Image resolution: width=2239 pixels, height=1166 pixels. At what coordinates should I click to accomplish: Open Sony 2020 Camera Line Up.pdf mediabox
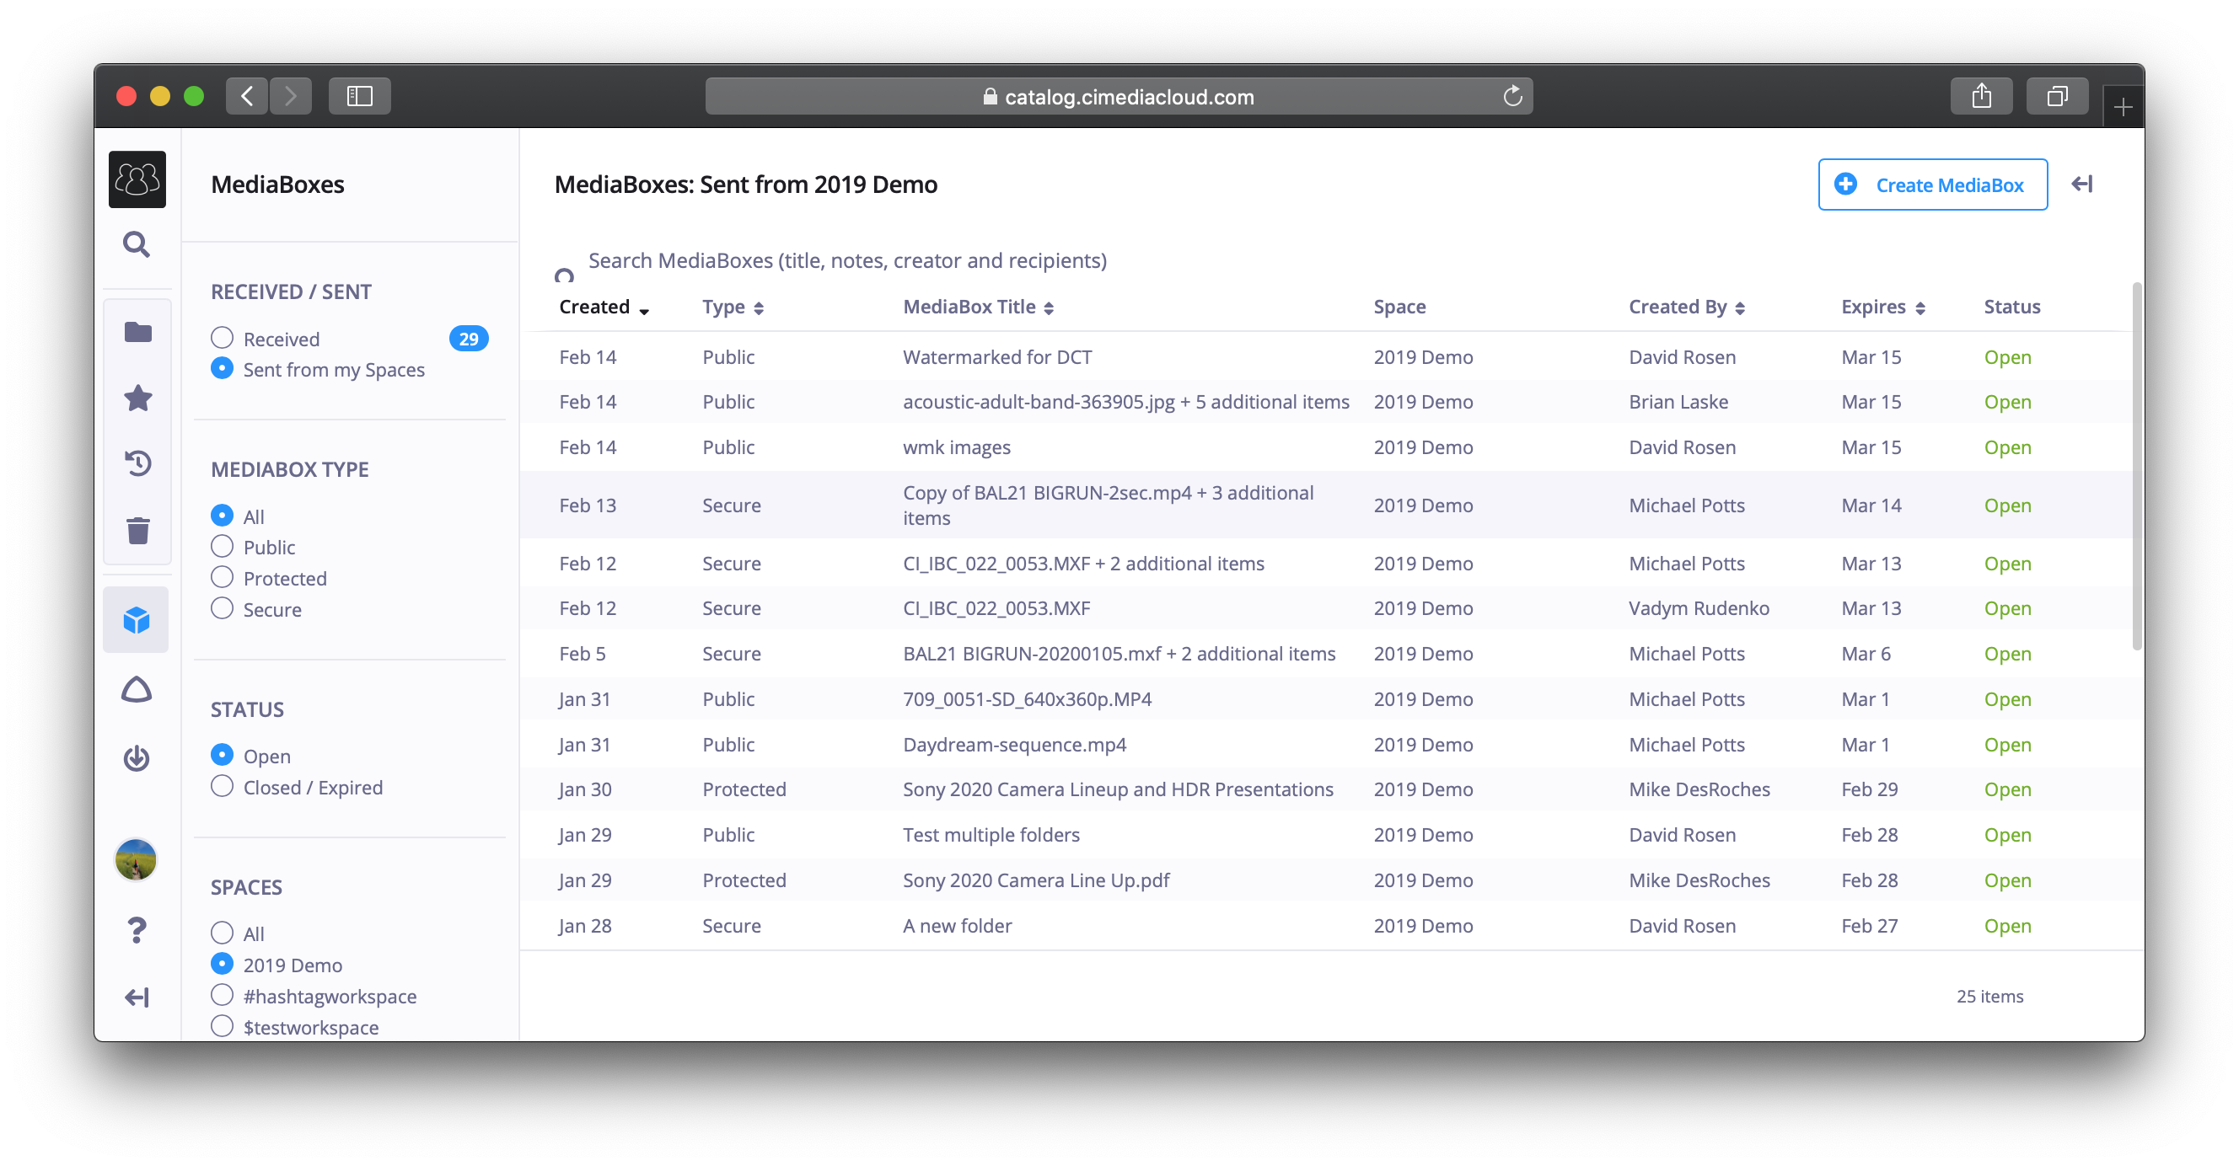1036,880
